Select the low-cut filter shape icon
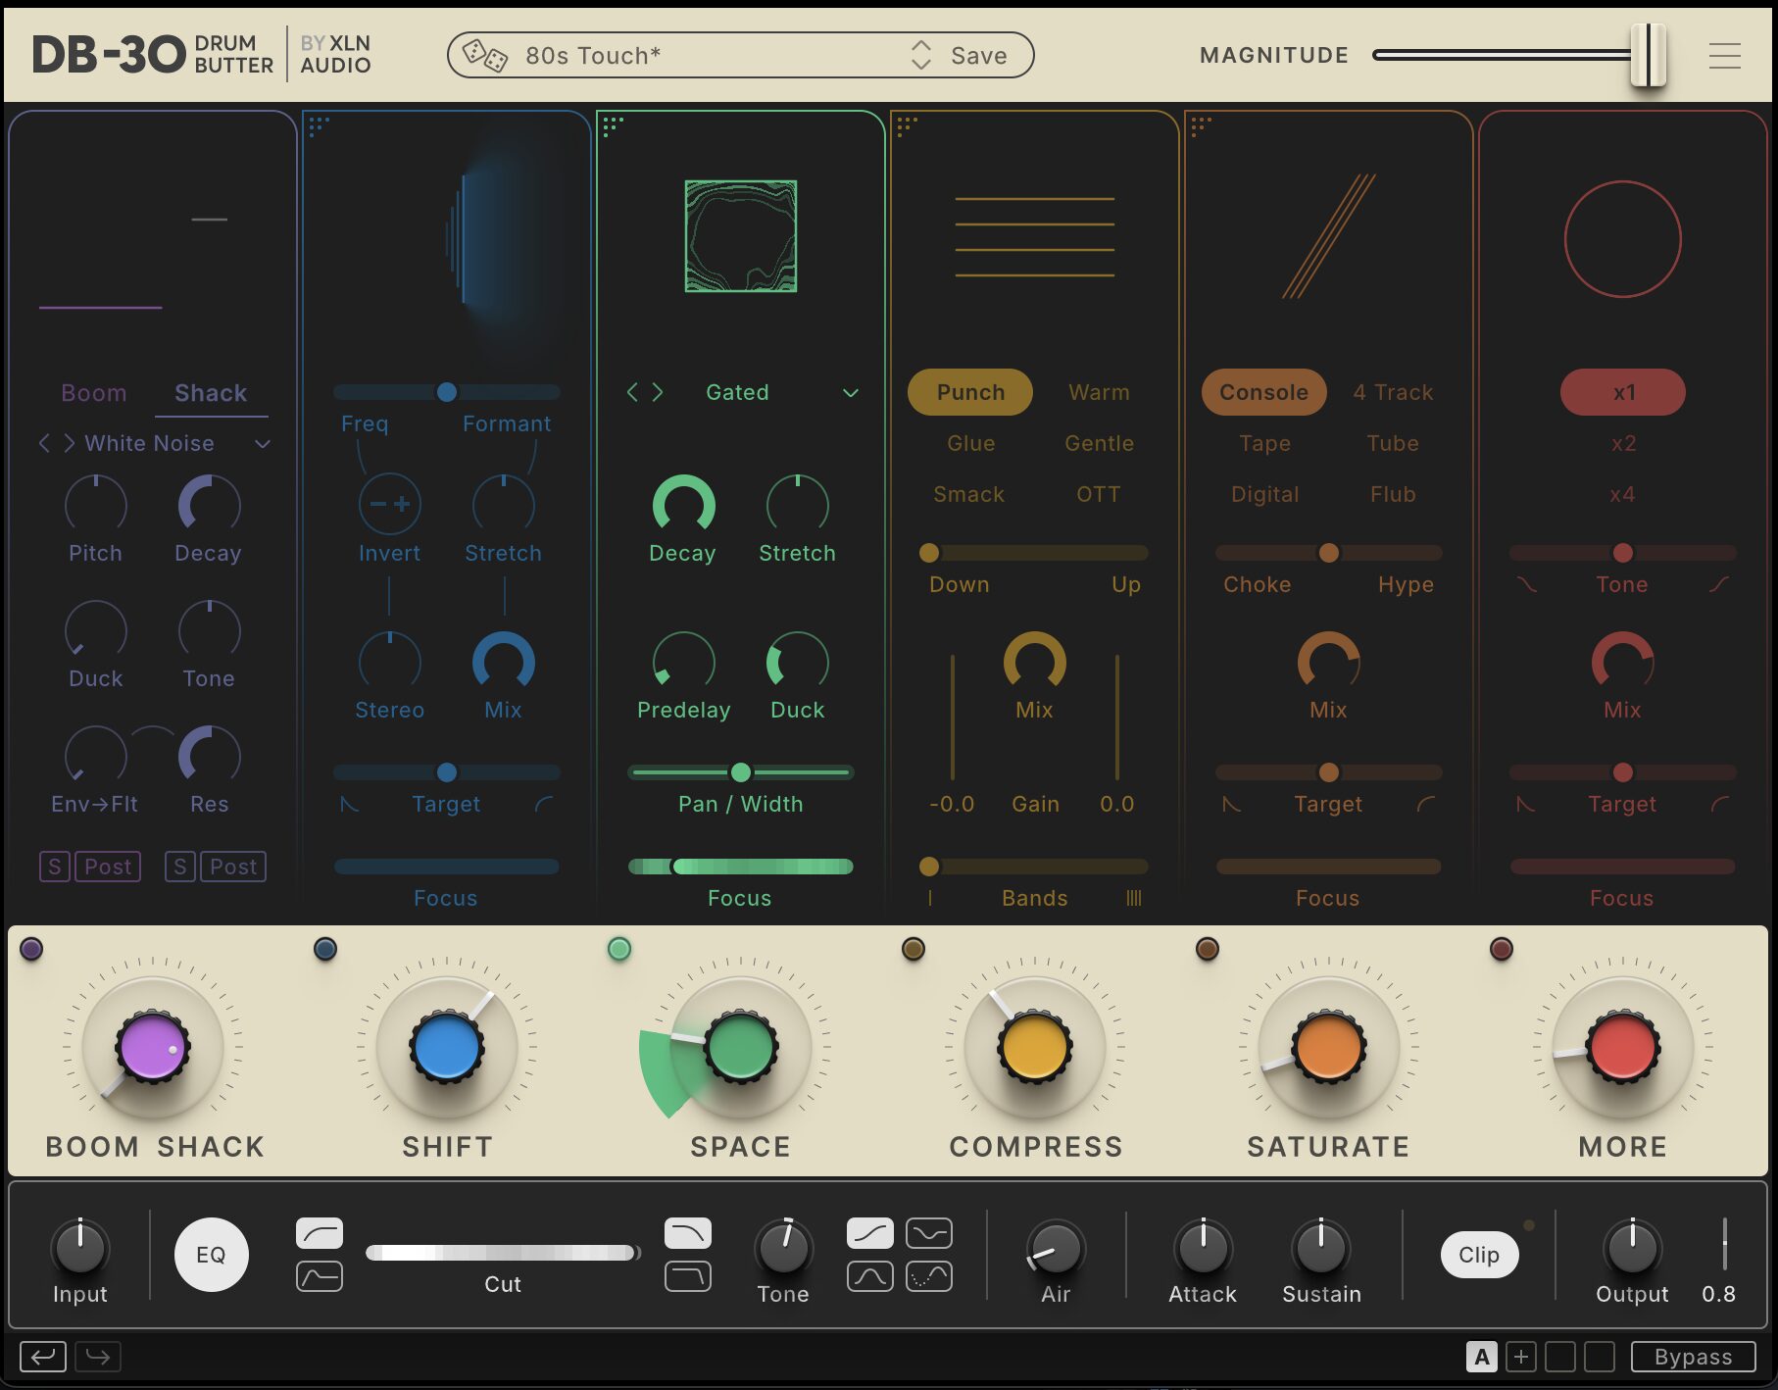 320,1233
